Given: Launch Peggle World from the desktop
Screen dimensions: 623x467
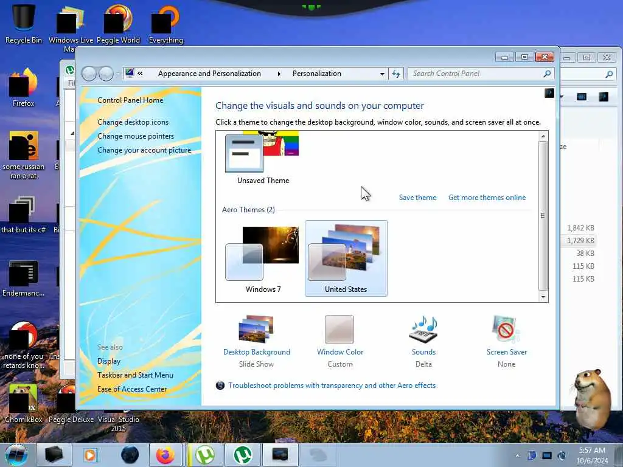Looking at the screenshot, I should click(119, 23).
